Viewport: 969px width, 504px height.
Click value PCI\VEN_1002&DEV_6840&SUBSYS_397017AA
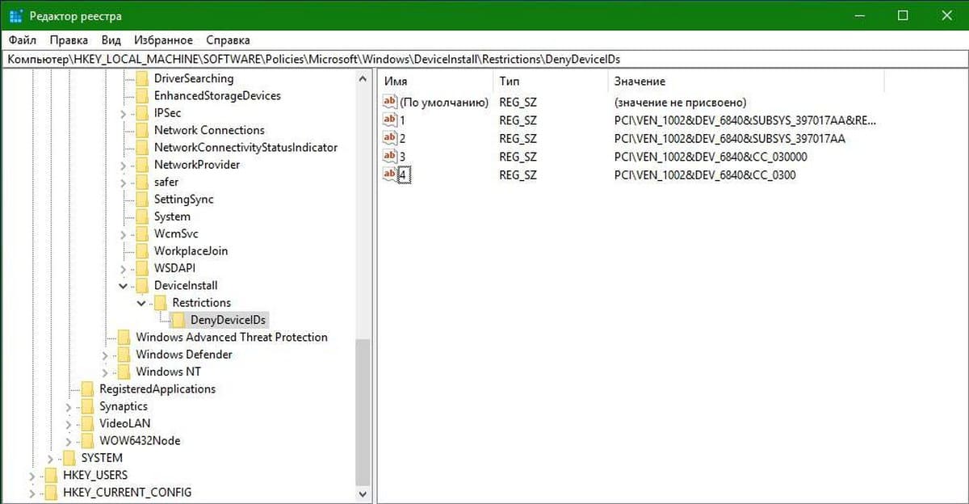pyautogui.click(x=730, y=138)
